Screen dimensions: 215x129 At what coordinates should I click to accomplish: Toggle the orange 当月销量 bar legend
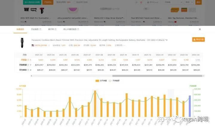[101, 81]
